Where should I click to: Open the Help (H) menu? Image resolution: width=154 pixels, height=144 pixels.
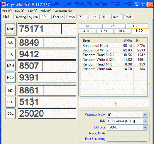46,11
